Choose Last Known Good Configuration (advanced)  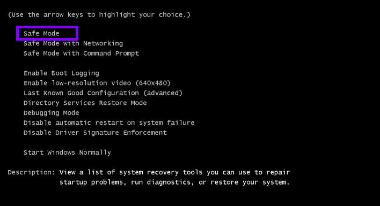point(103,93)
